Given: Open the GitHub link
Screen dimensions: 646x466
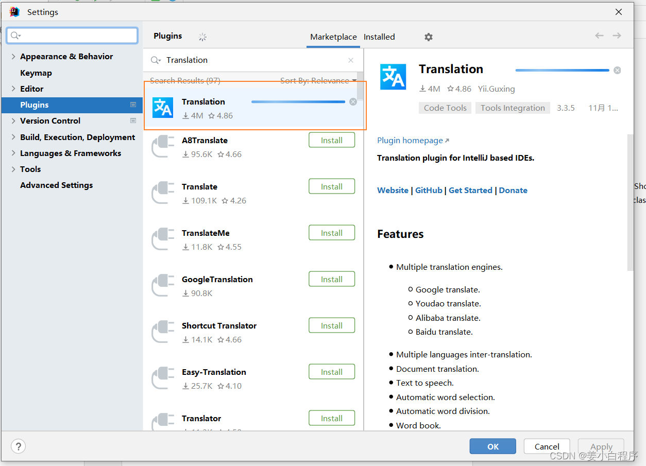Looking at the screenshot, I should pyautogui.click(x=429, y=190).
